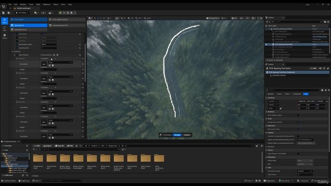Open the Blueprints toolbar dropdown
This screenshot has width=331, height=186.
[x=43, y=13]
